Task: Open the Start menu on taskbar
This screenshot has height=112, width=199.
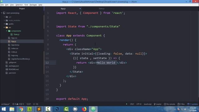Action: point(4,109)
